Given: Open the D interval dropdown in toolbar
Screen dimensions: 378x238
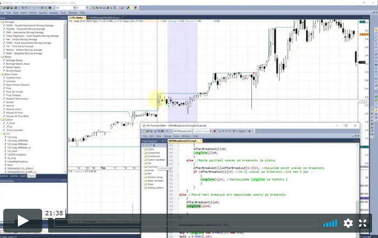Looking at the screenshot, I should tap(87, 8).
